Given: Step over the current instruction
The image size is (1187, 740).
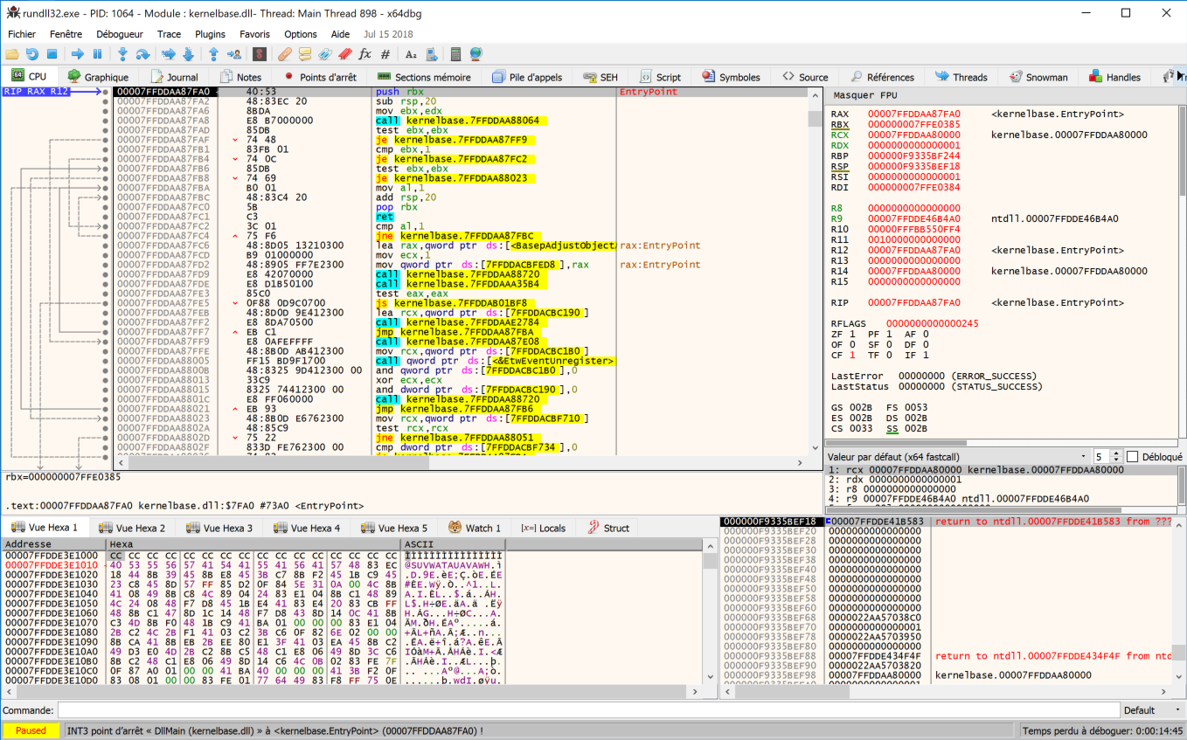Looking at the screenshot, I should pyautogui.click(x=143, y=53).
